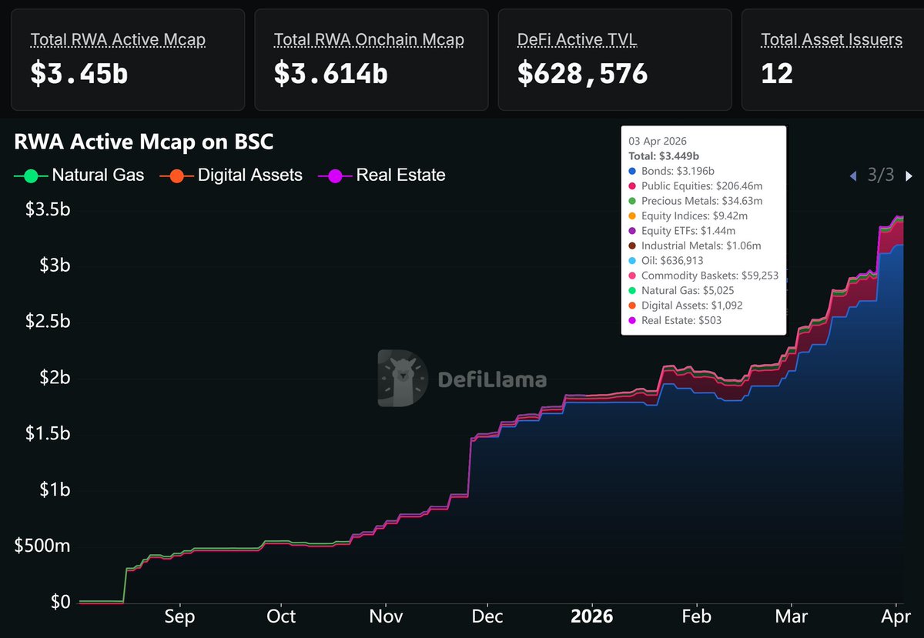The width and height of the screenshot is (924, 638).
Task: Click the RWA Active Mcap on BSC title
Action: (x=143, y=142)
